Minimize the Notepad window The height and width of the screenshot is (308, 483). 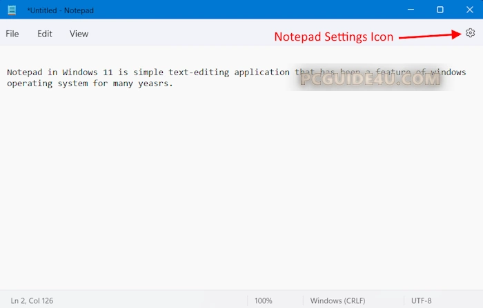[x=409, y=10]
